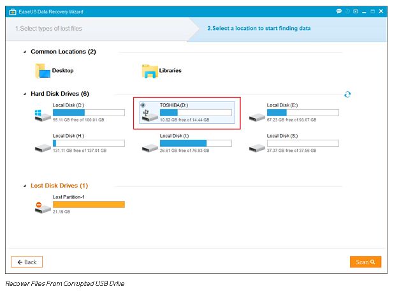Click the Back button
The height and width of the screenshot is (291, 399).
[27, 262]
